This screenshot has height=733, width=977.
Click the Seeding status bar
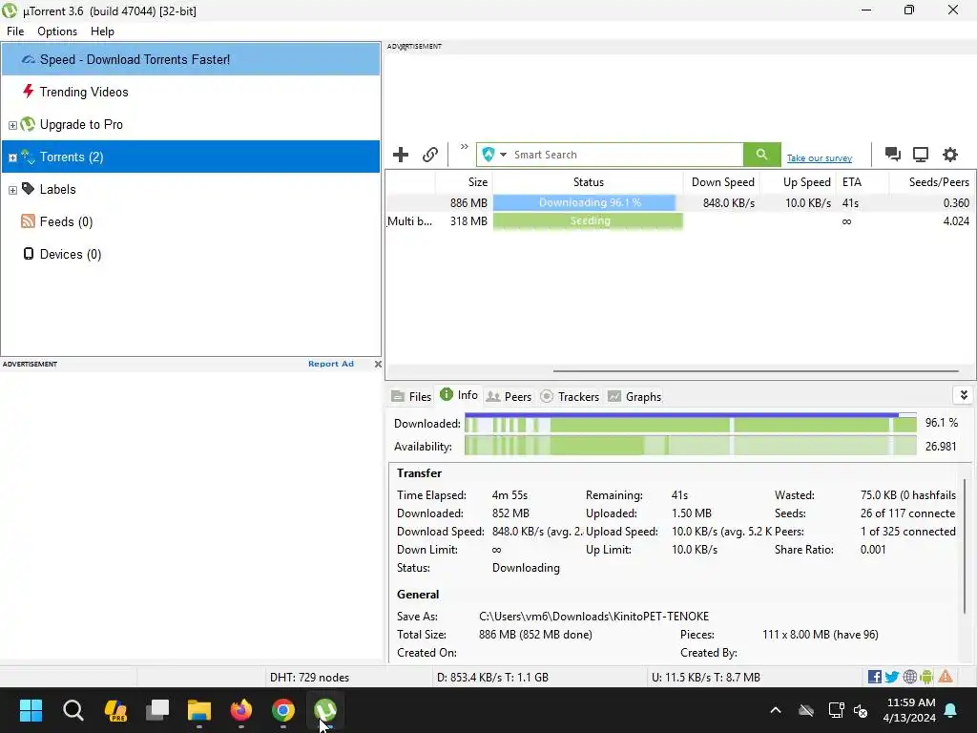588,220
